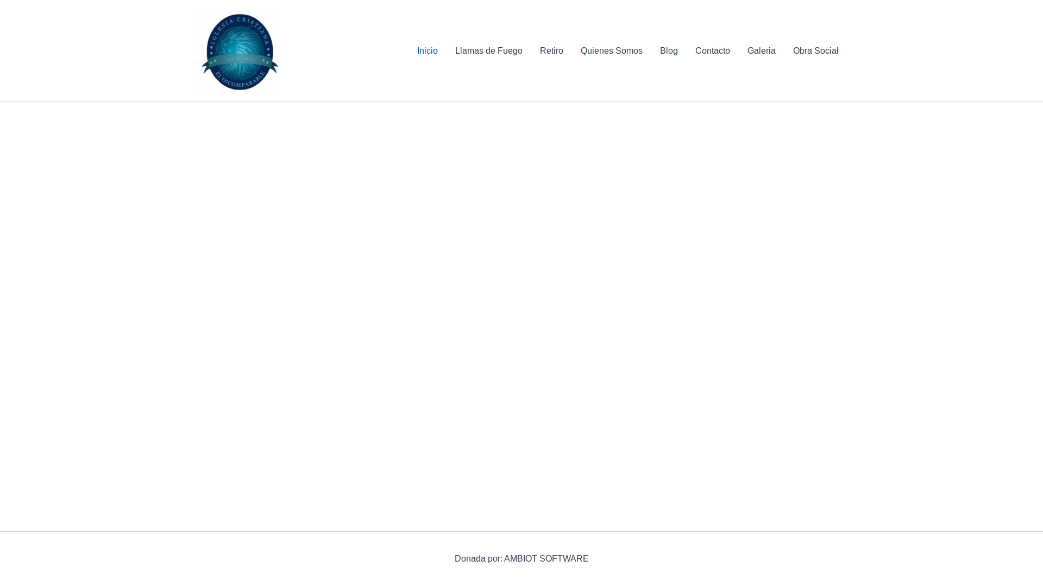Open the Retiro menu item
This screenshot has width=1043, height=586.
[x=551, y=51]
